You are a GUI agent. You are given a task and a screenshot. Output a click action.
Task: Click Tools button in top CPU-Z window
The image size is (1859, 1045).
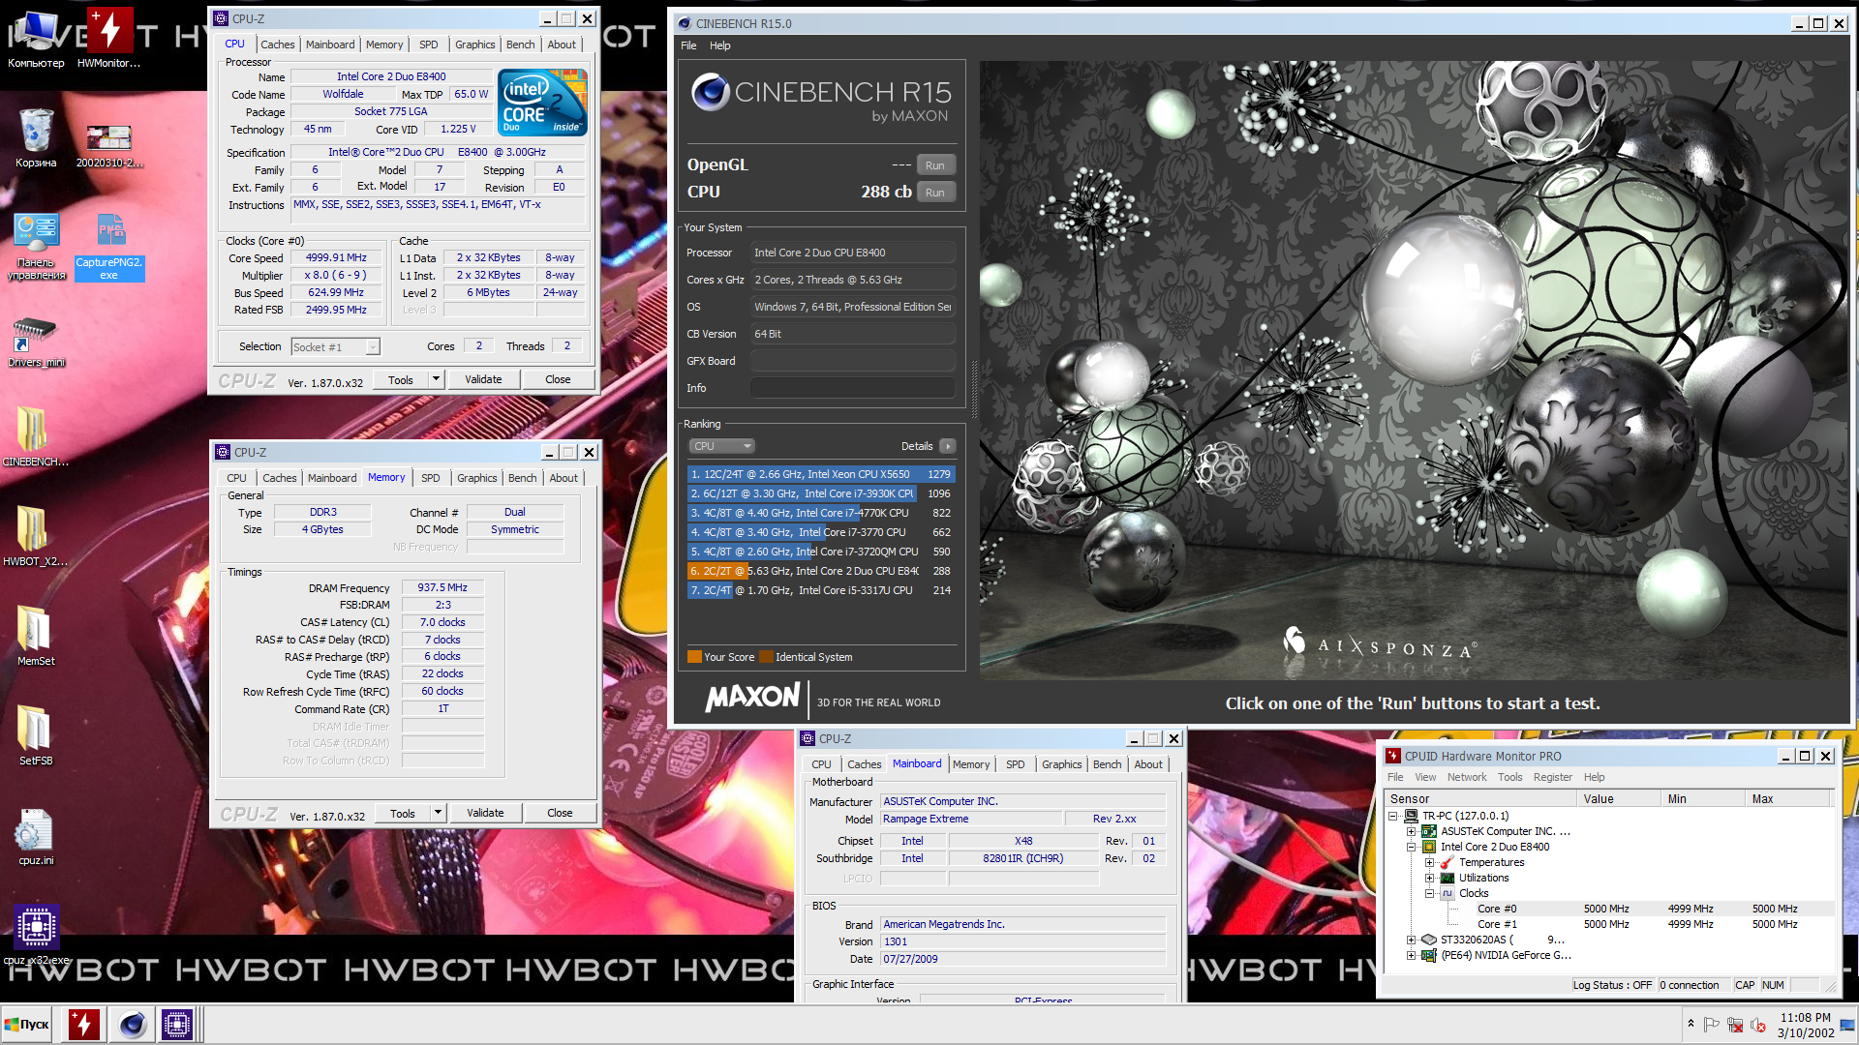click(401, 380)
